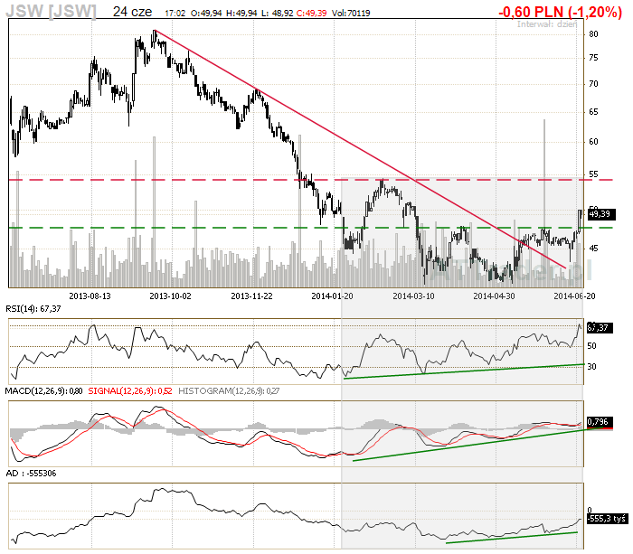Click the date axis label 2014-03-10
633x554 pixels.
pyautogui.click(x=413, y=296)
